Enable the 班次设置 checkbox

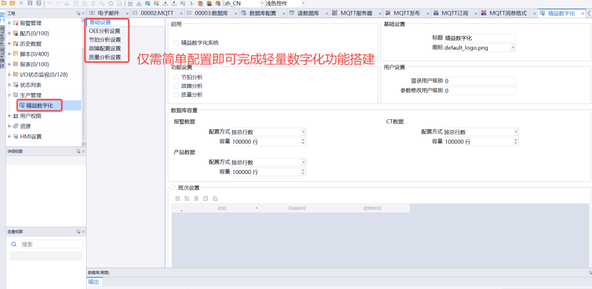[x=173, y=188]
